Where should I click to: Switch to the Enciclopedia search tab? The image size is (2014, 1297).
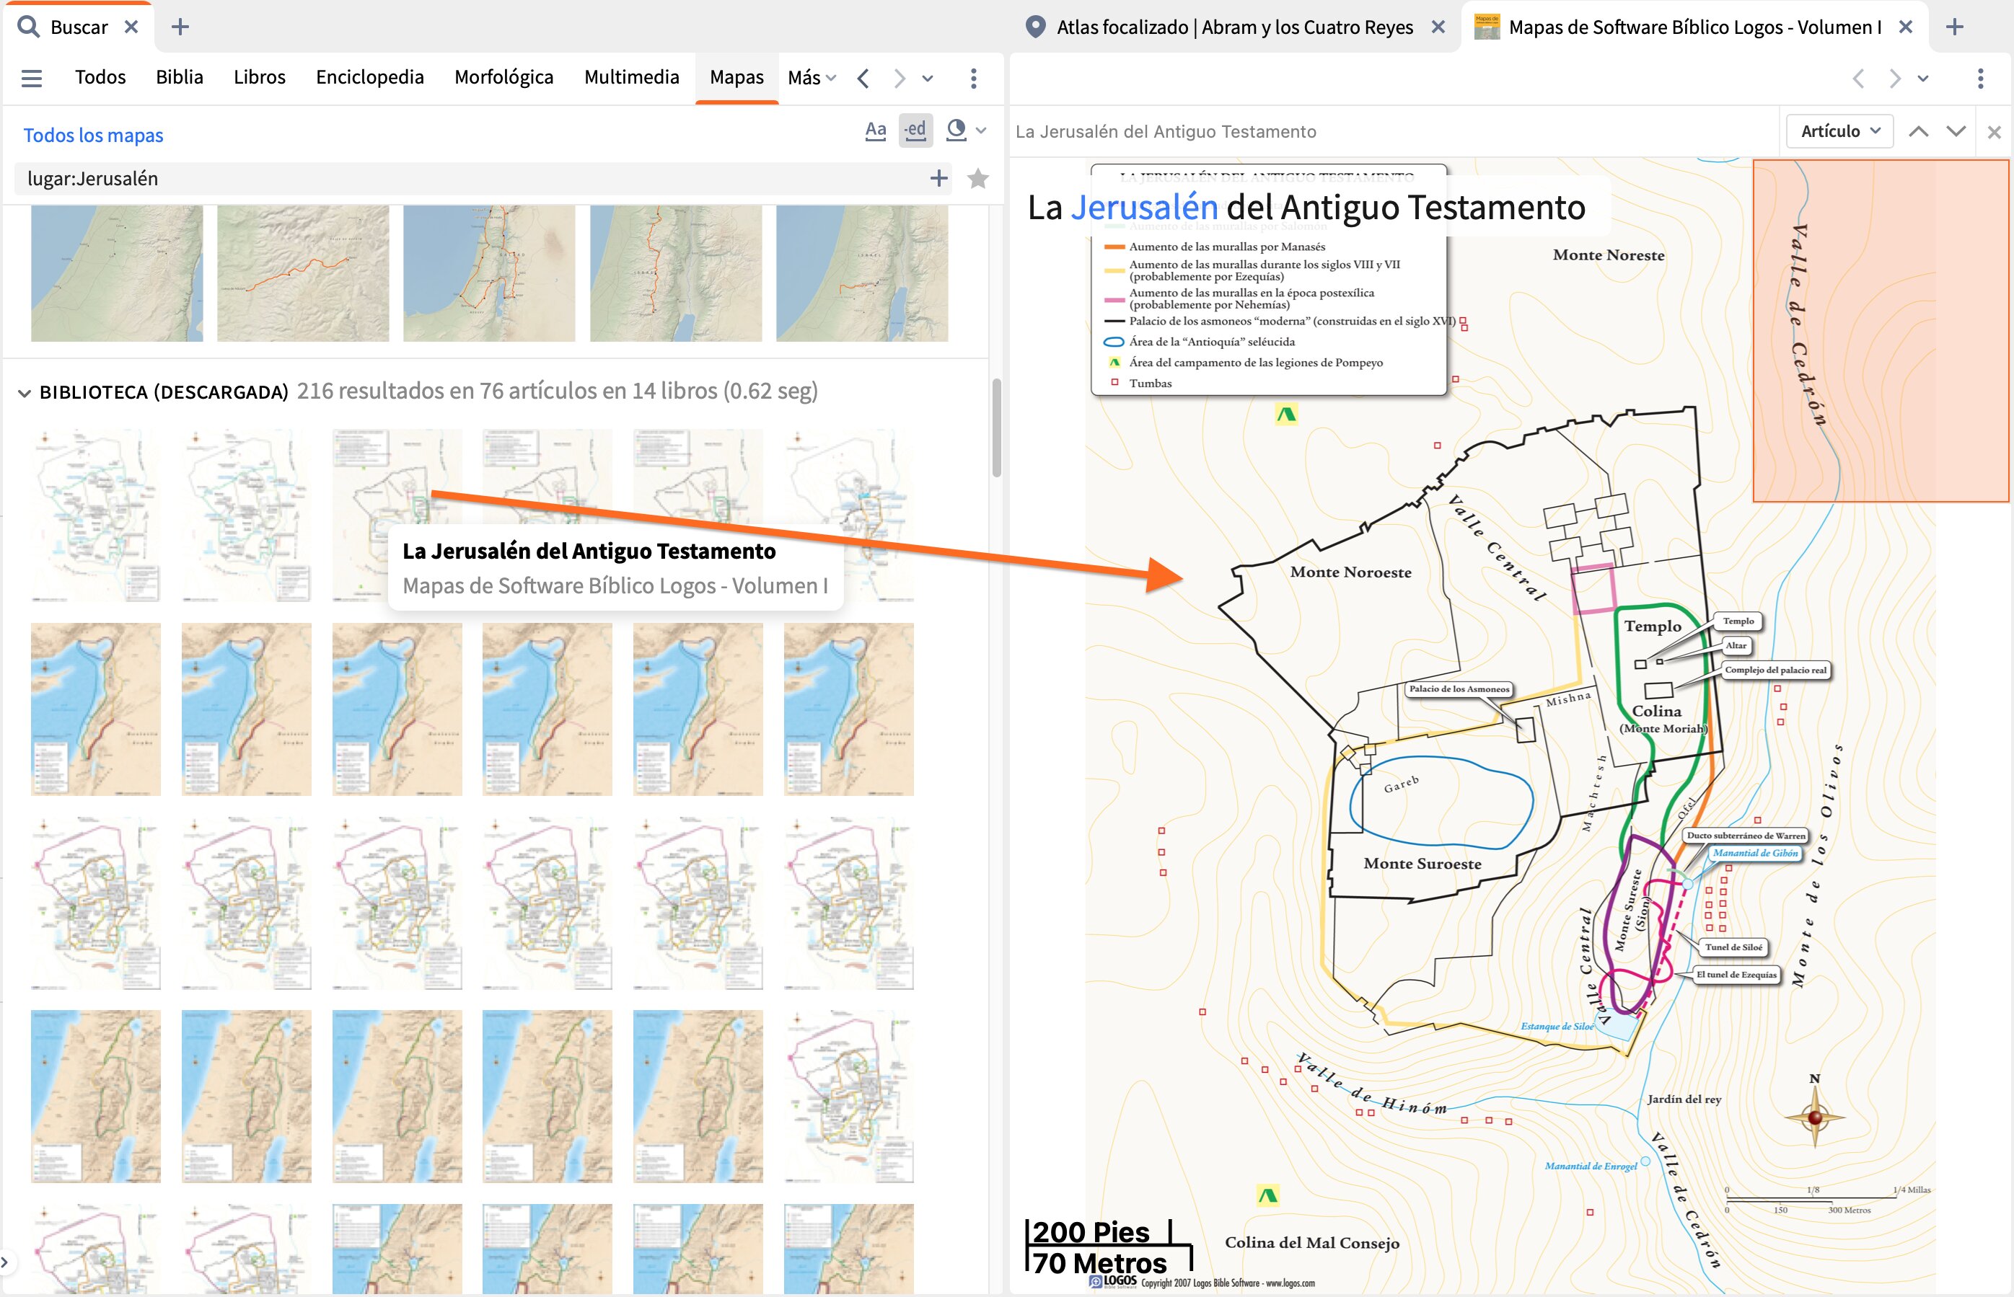click(x=370, y=77)
